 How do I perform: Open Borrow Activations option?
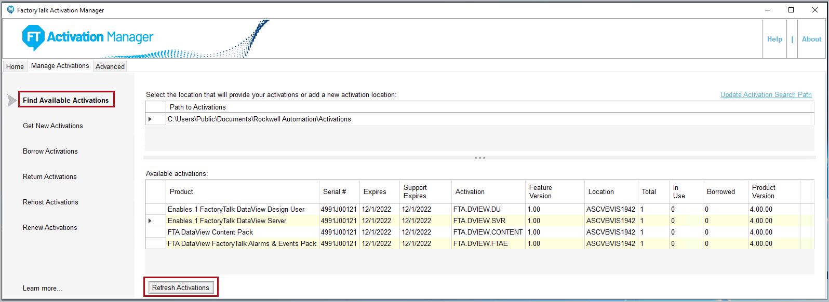(50, 151)
